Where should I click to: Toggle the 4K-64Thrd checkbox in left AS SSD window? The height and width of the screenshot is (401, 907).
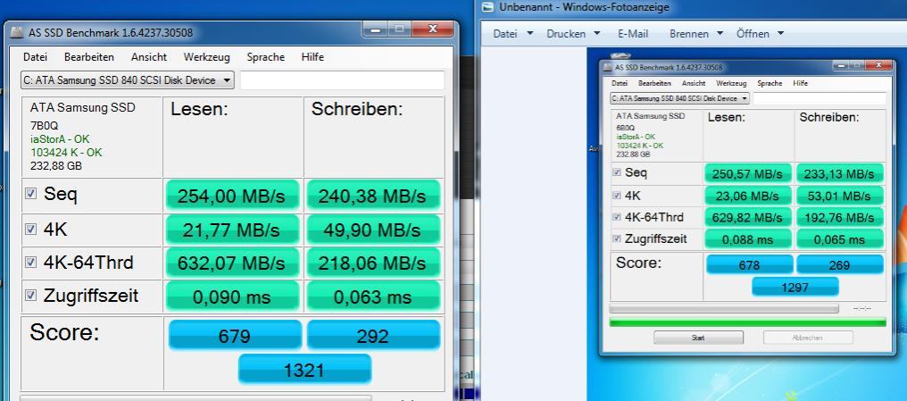30,263
